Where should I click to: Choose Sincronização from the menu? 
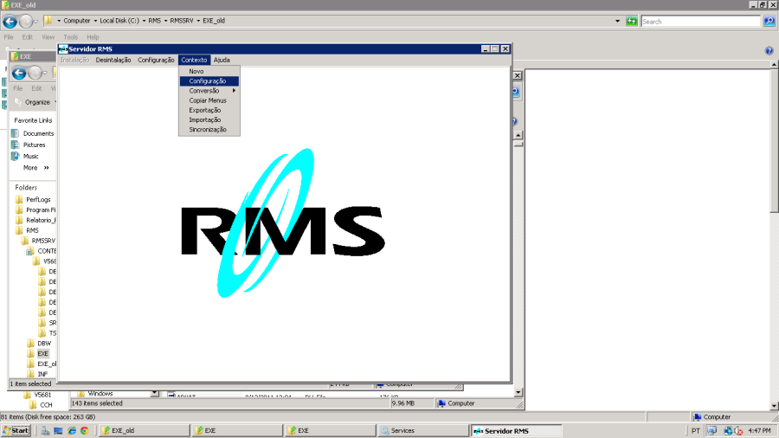click(209, 130)
